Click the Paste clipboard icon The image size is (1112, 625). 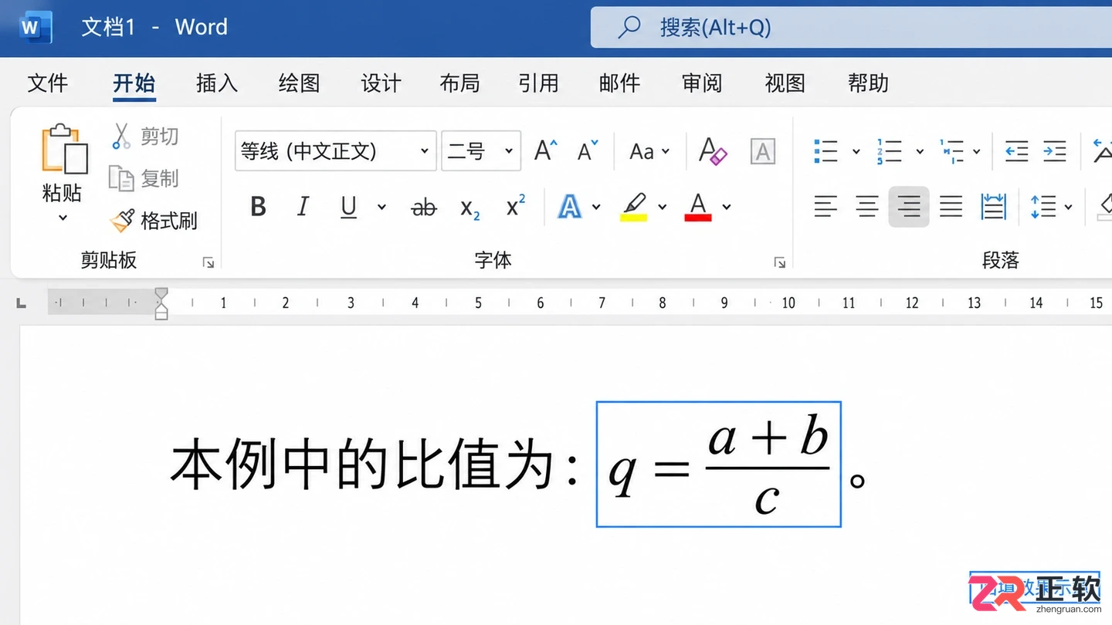tap(64, 149)
